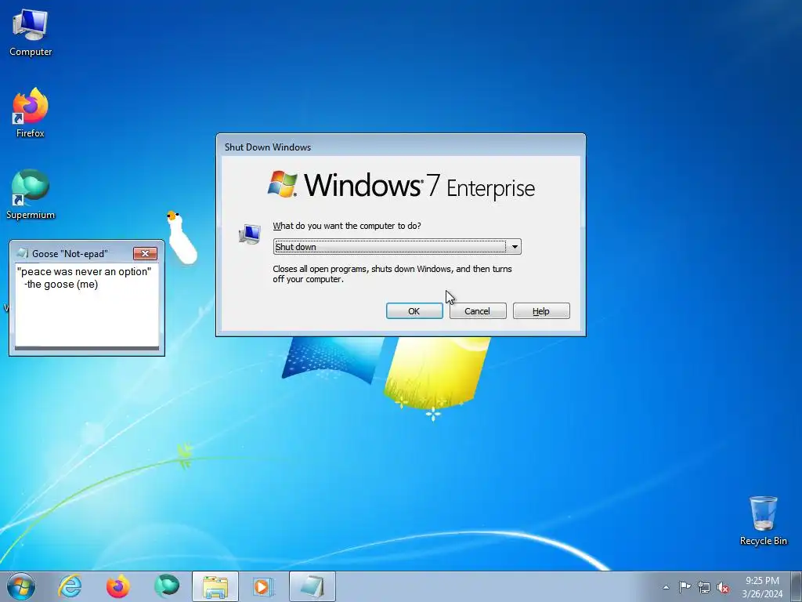Viewport: 802px width, 602px height.
Task: Launch Internet Explorer from taskbar
Action: (x=70, y=586)
